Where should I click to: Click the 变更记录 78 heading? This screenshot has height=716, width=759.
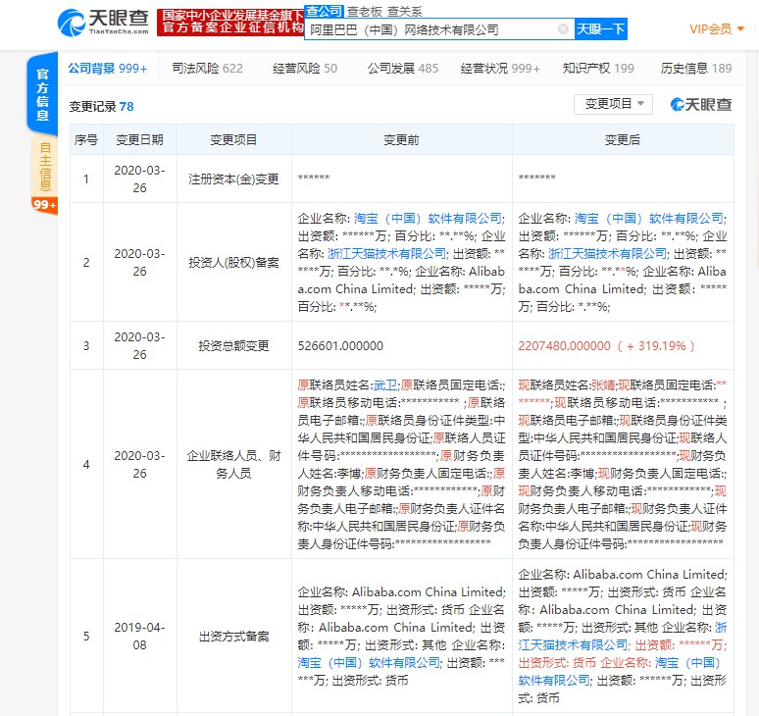pos(101,107)
